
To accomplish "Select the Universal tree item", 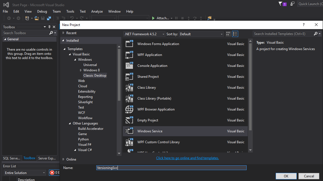I will click(x=90, y=65).
